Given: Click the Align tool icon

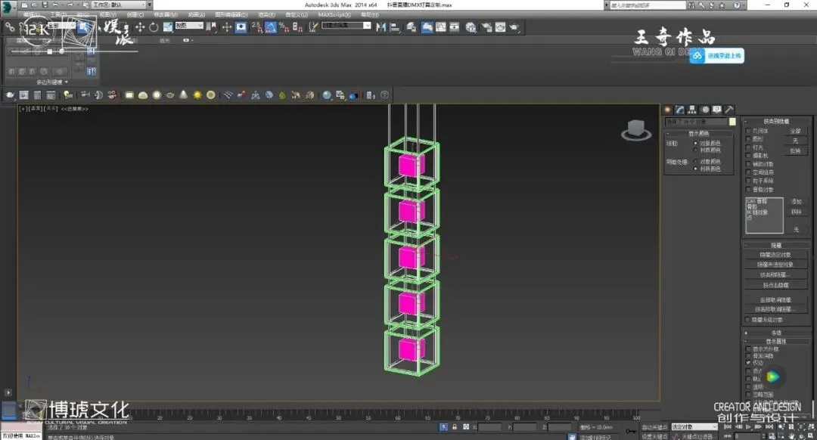Looking at the screenshot, I should point(395,27).
